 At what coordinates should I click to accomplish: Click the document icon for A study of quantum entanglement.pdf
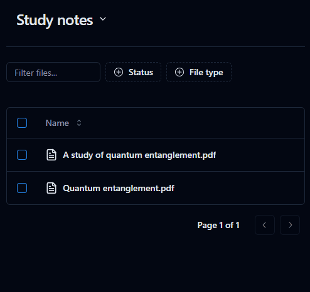click(51, 155)
